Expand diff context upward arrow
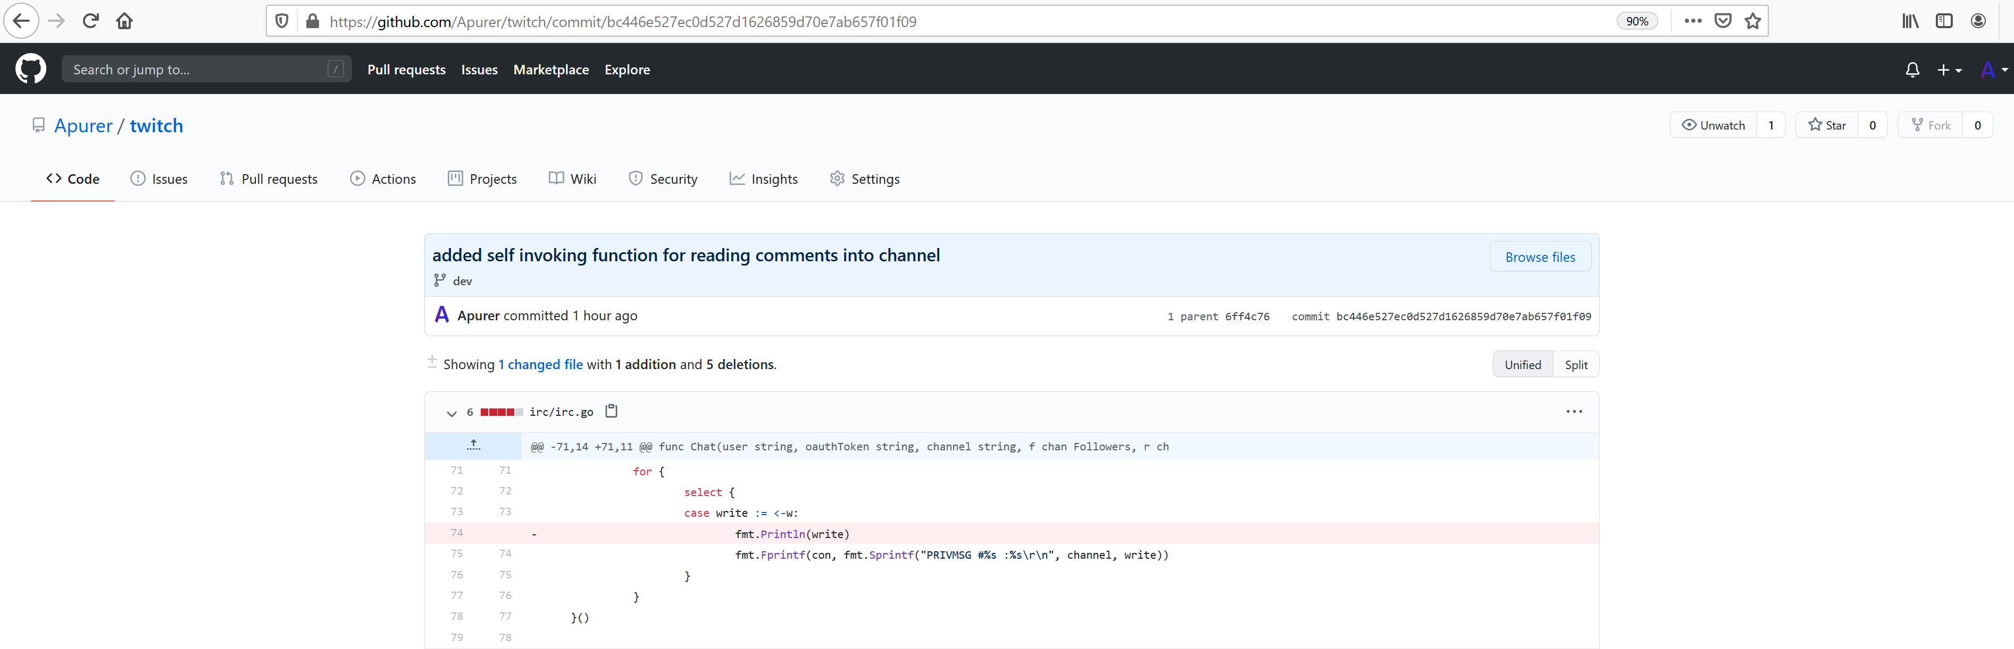 pyautogui.click(x=473, y=445)
